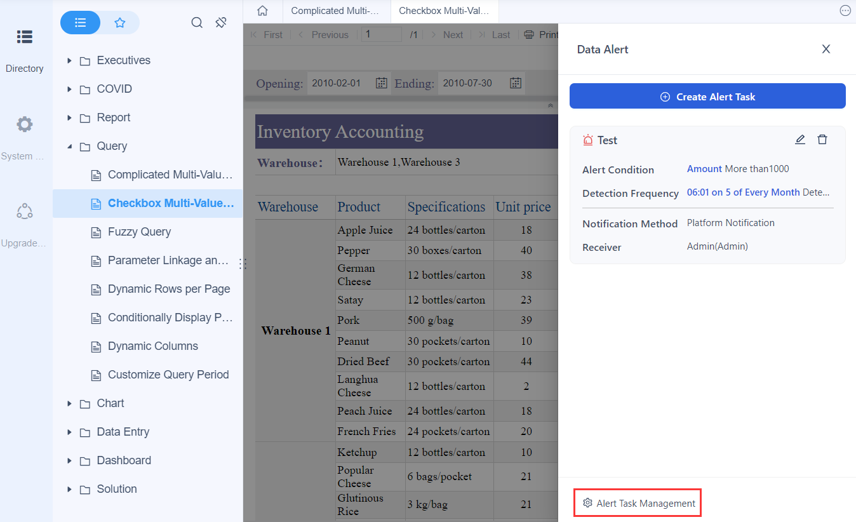Expand the Dashboard folder
856x522 pixels.
69,460
